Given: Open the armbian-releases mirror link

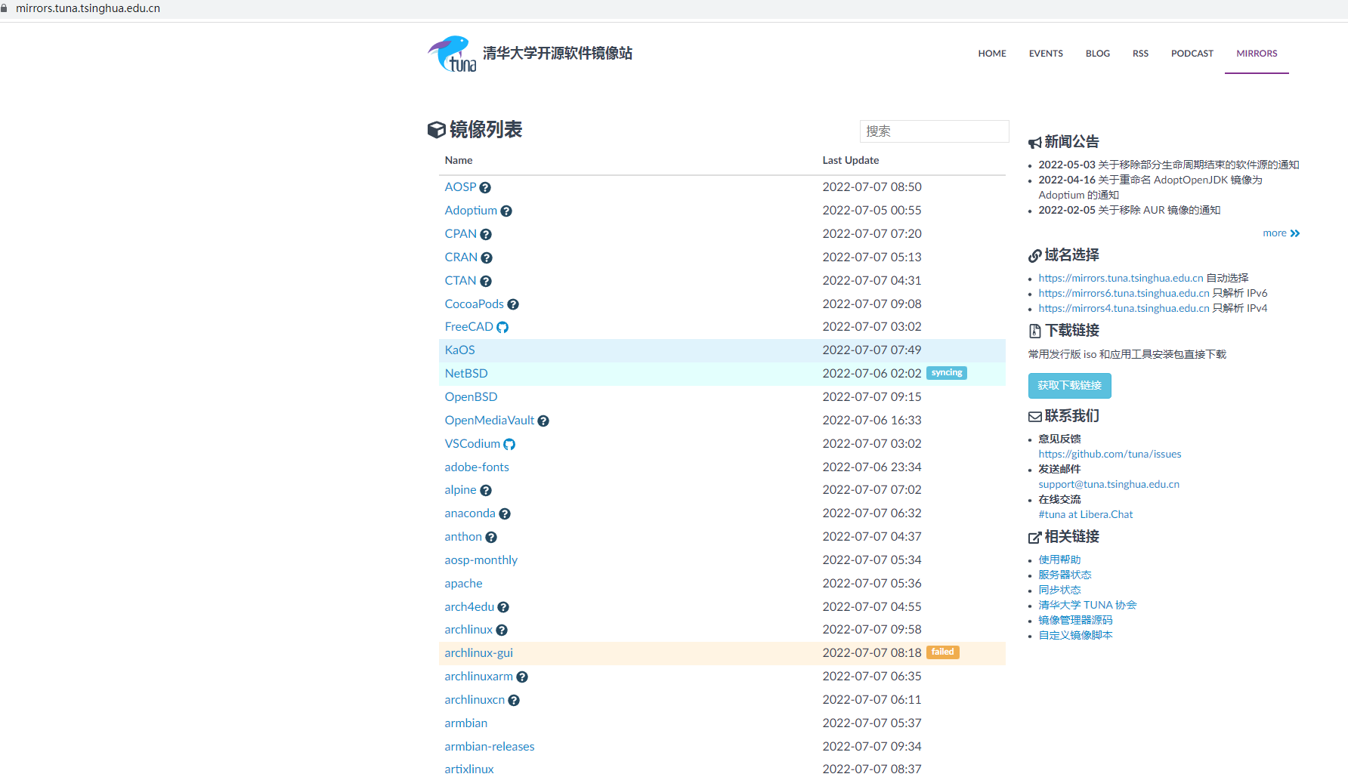Looking at the screenshot, I should (x=489, y=747).
